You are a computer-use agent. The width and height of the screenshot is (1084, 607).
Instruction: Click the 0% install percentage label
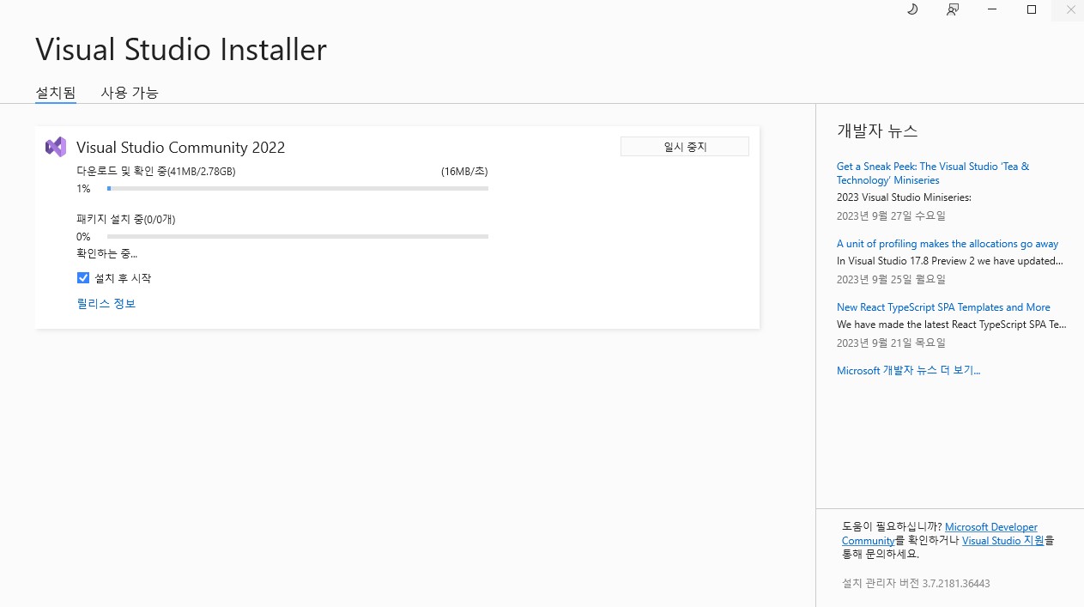coord(83,236)
